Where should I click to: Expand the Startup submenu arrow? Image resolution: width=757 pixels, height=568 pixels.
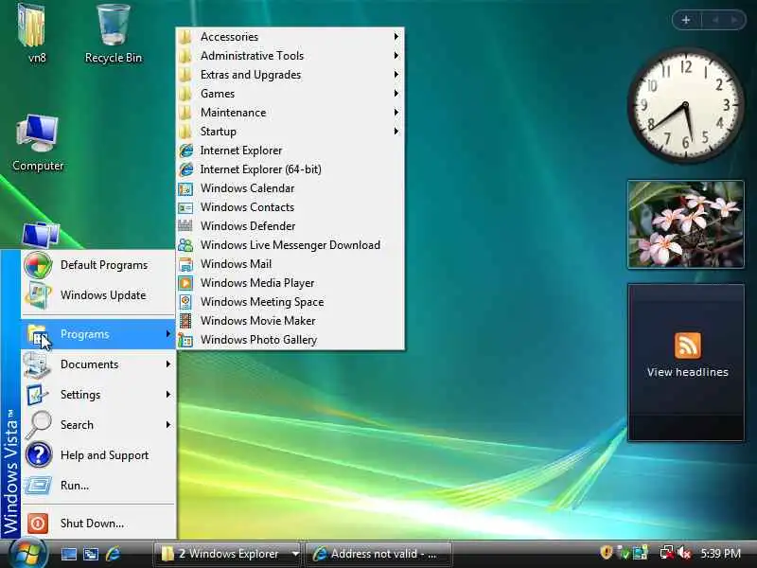(396, 132)
